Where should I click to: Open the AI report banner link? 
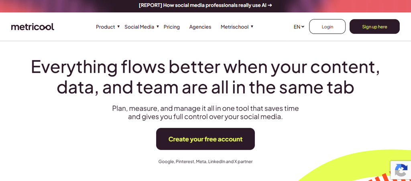coord(205,5)
